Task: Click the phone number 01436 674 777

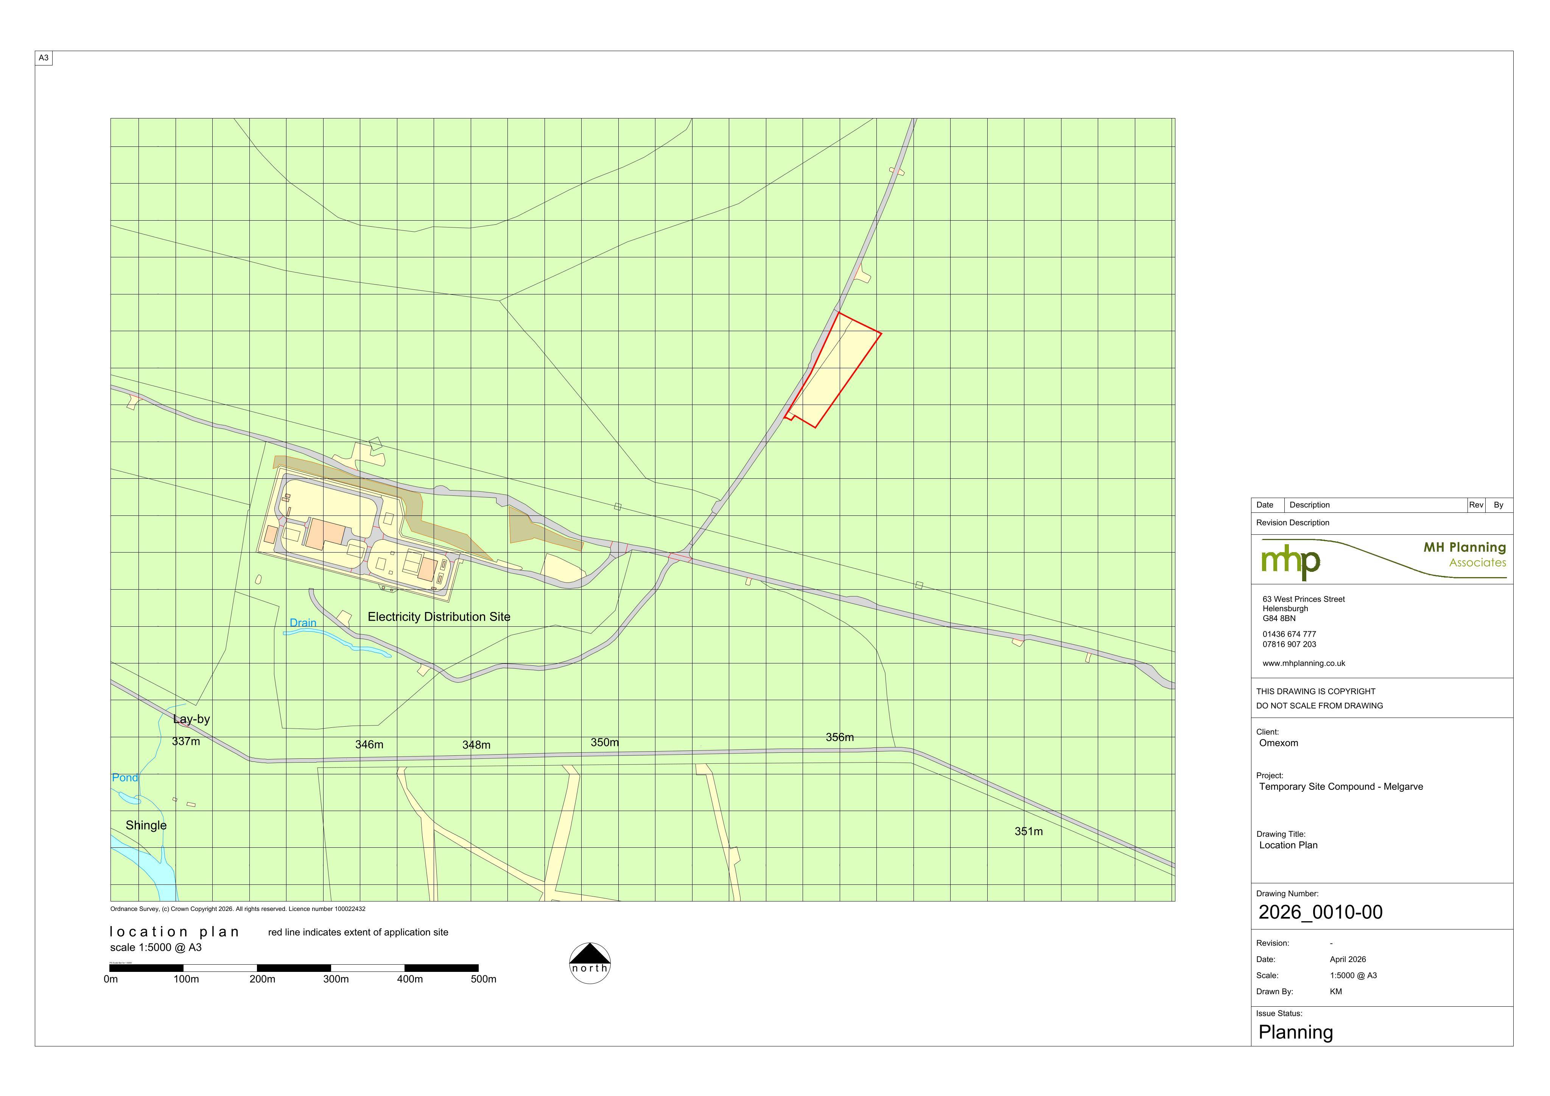Action: tap(1289, 634)
